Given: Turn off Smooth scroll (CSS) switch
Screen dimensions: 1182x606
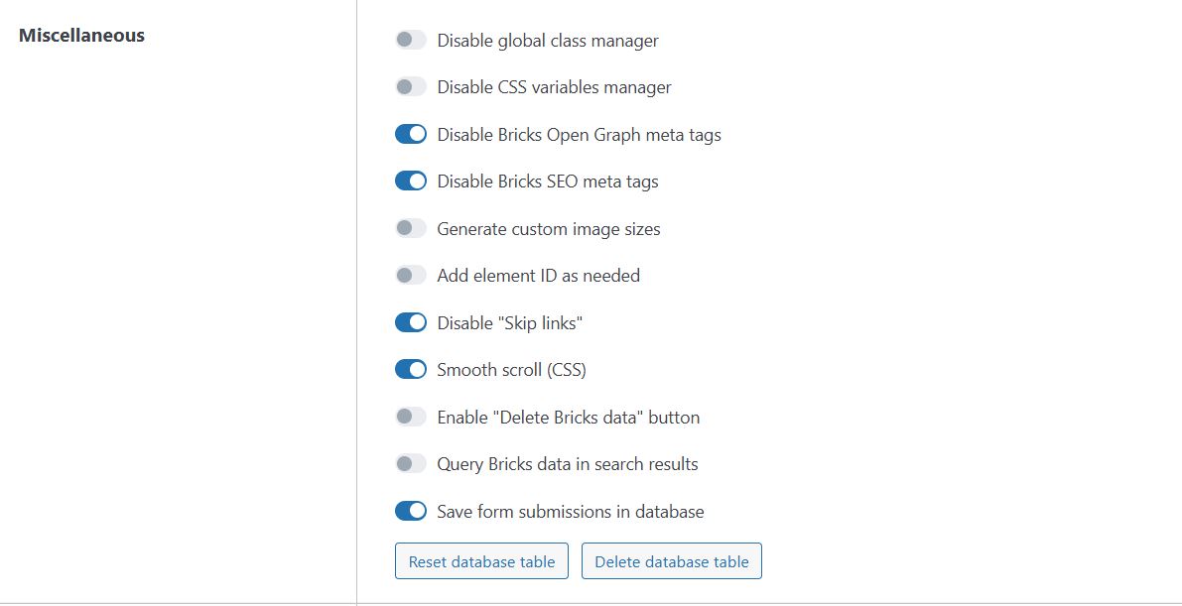Looking at the screenshot, I should coord(411,369).
